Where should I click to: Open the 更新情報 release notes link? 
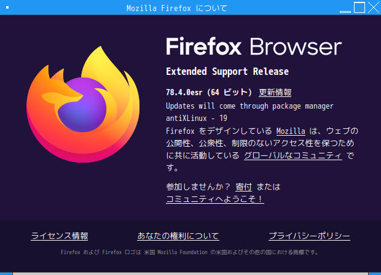click(275, 93)
